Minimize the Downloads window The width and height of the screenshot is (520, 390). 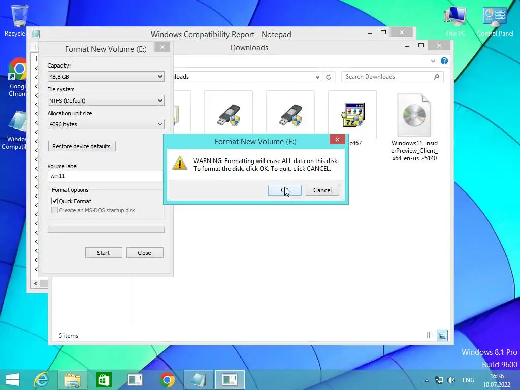[x=407, y=46]
